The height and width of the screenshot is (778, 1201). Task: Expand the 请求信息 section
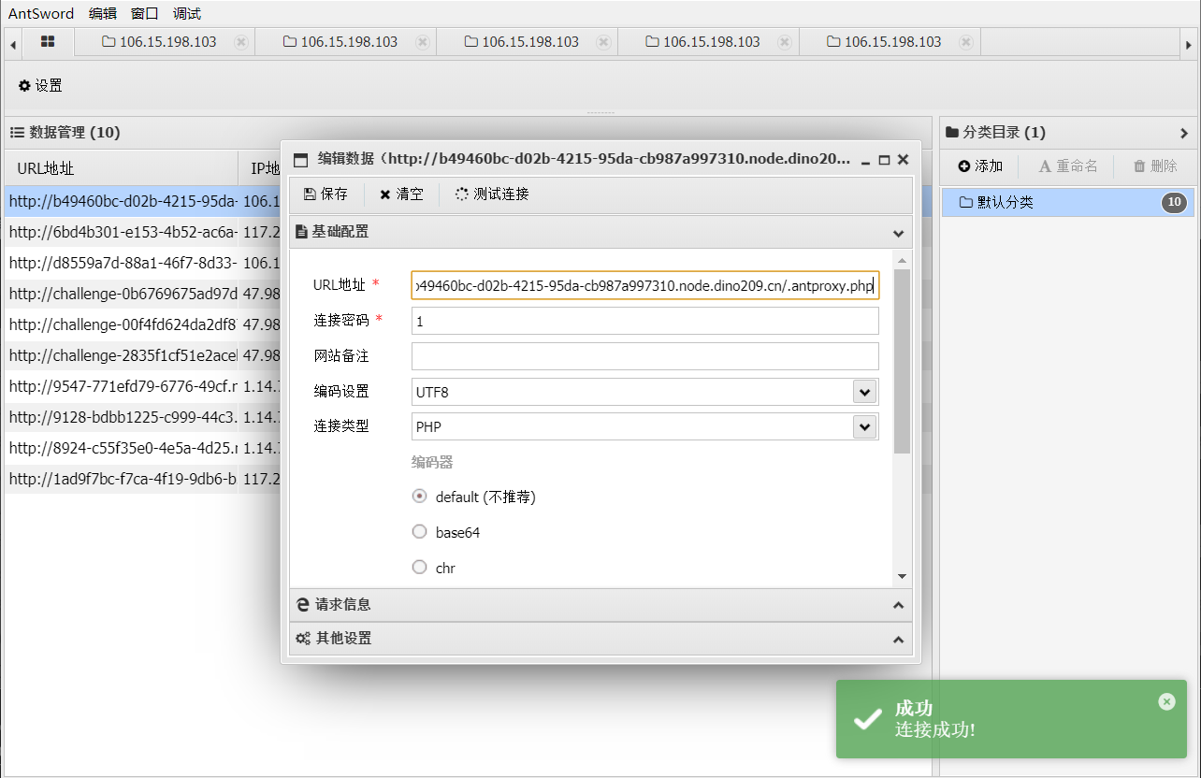click(x=898, y=606)
